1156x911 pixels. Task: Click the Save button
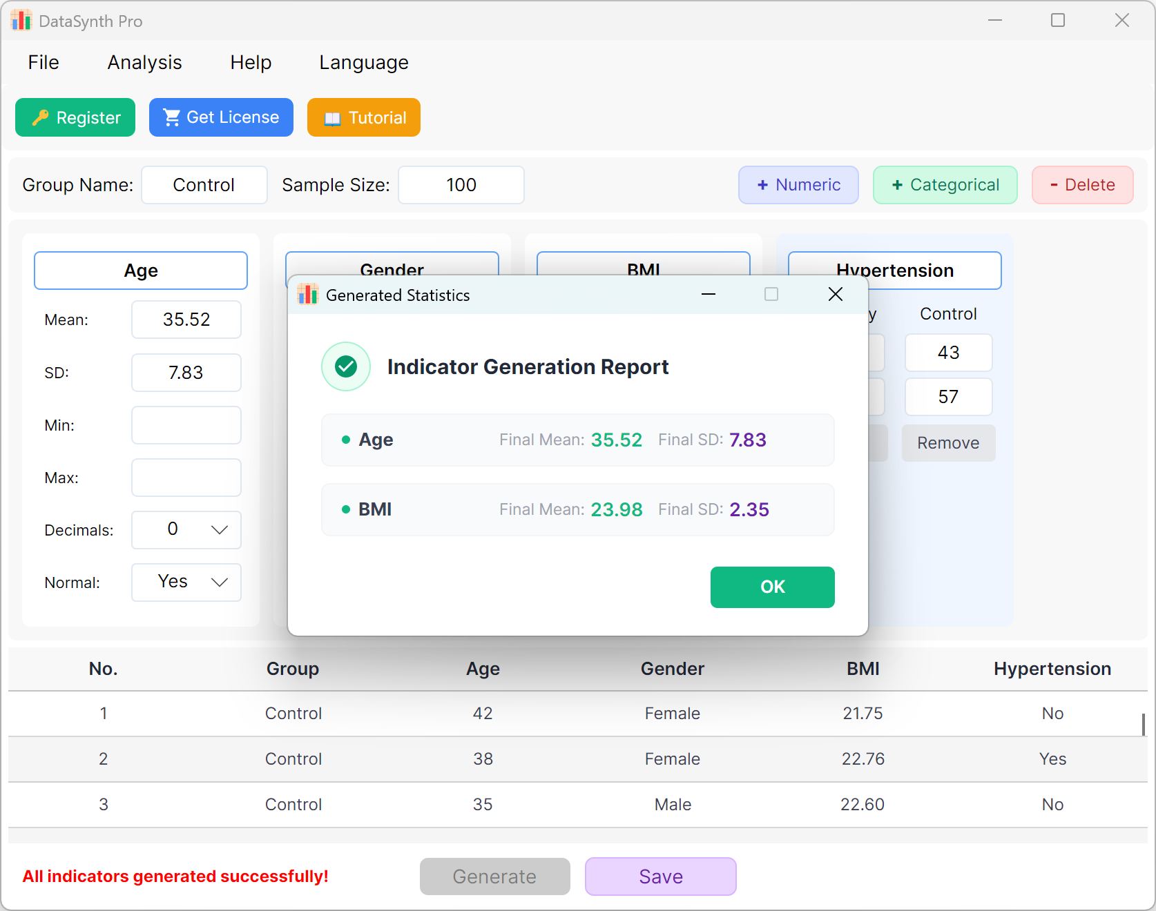[x=661, y=876]
